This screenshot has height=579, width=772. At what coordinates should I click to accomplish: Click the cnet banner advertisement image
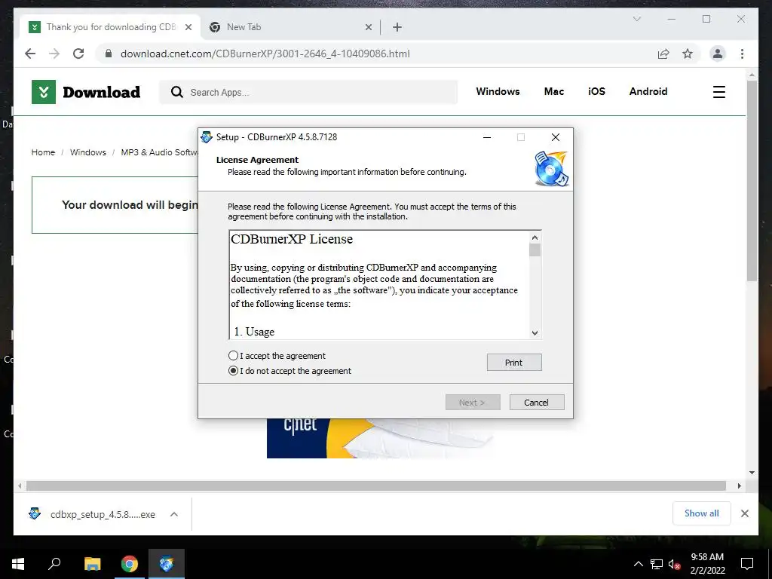coord(379,438)
